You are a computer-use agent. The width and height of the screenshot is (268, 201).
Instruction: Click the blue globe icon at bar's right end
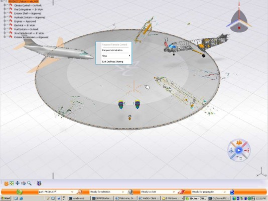pos(232,192)
